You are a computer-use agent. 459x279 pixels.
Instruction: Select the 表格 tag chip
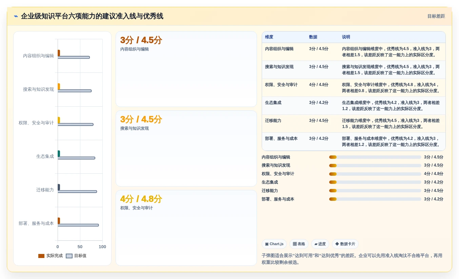(x=299, y=244)
